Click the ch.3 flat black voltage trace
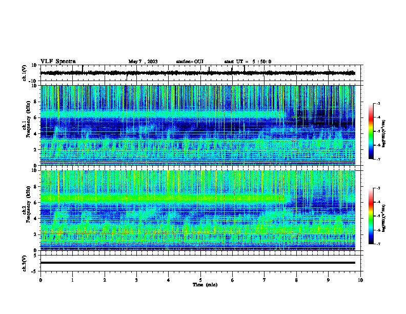 197,263
